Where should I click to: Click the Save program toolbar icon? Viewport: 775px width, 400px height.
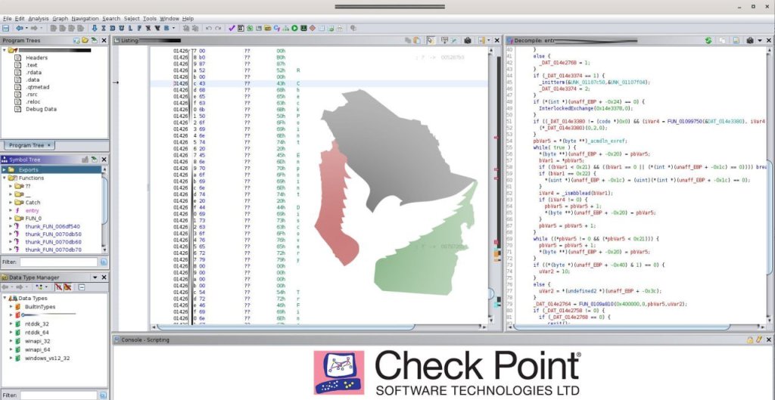point(6,28)
